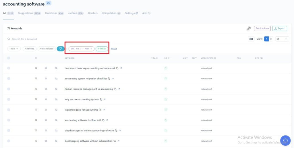Image resolution: width=294 pixels, height=148 pixels.
Task: Open the translate keywords icon
Action: (x=249, y=29)
